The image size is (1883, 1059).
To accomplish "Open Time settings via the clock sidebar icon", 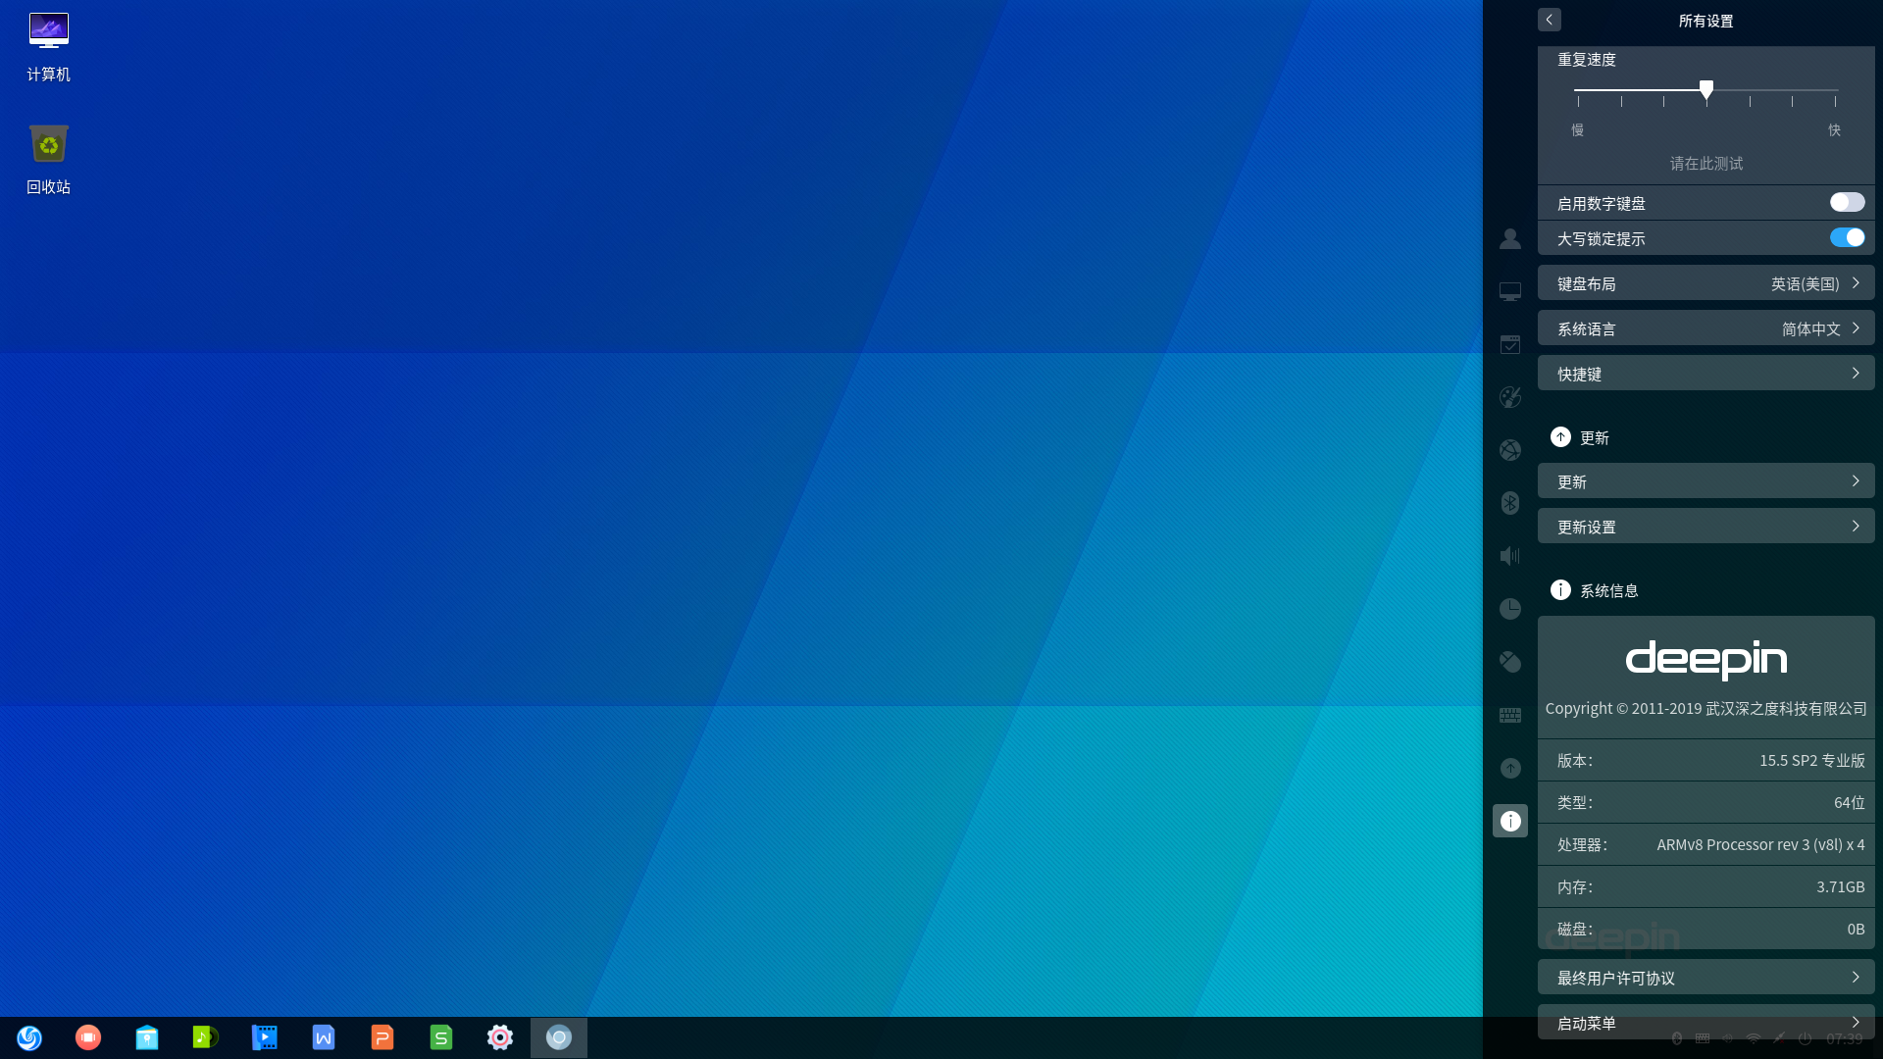I will tap(1510, 609).
